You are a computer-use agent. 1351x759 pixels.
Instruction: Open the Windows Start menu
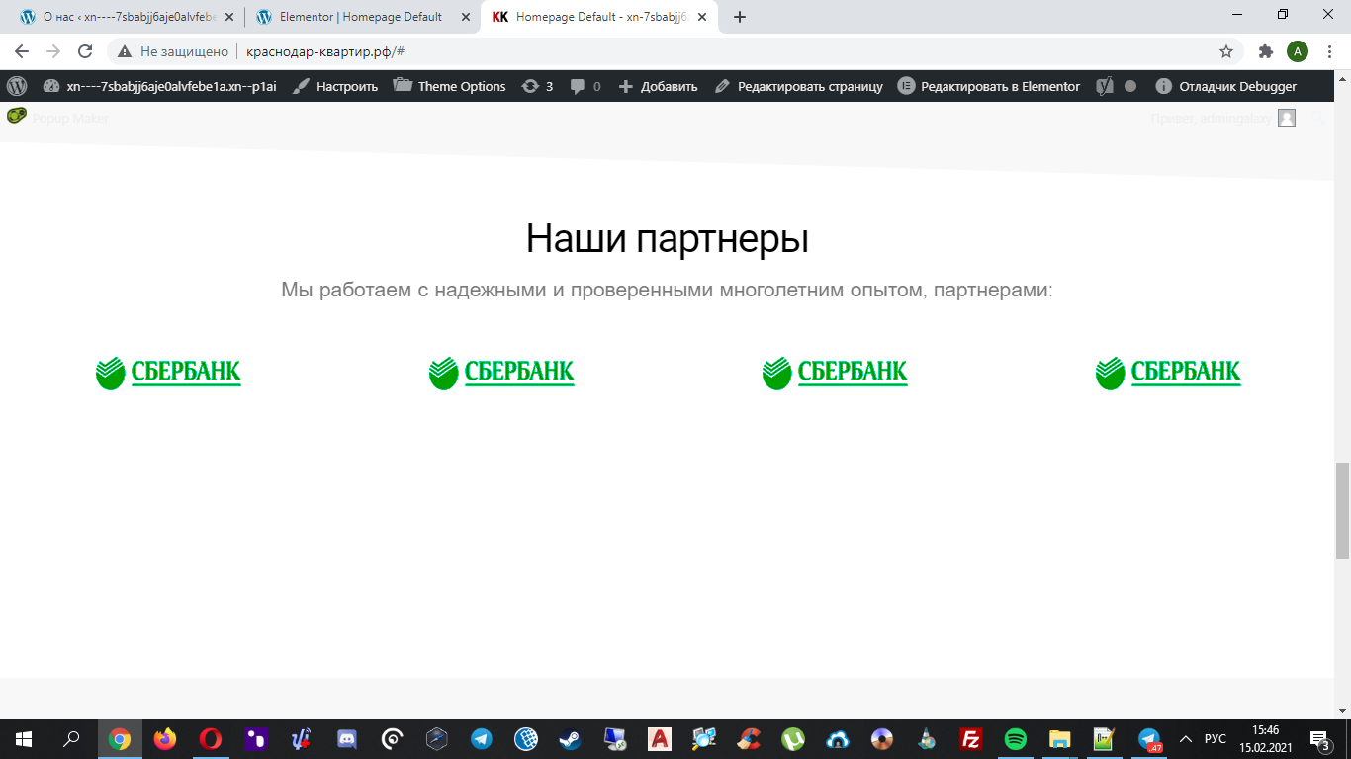(x=24, y=739)
